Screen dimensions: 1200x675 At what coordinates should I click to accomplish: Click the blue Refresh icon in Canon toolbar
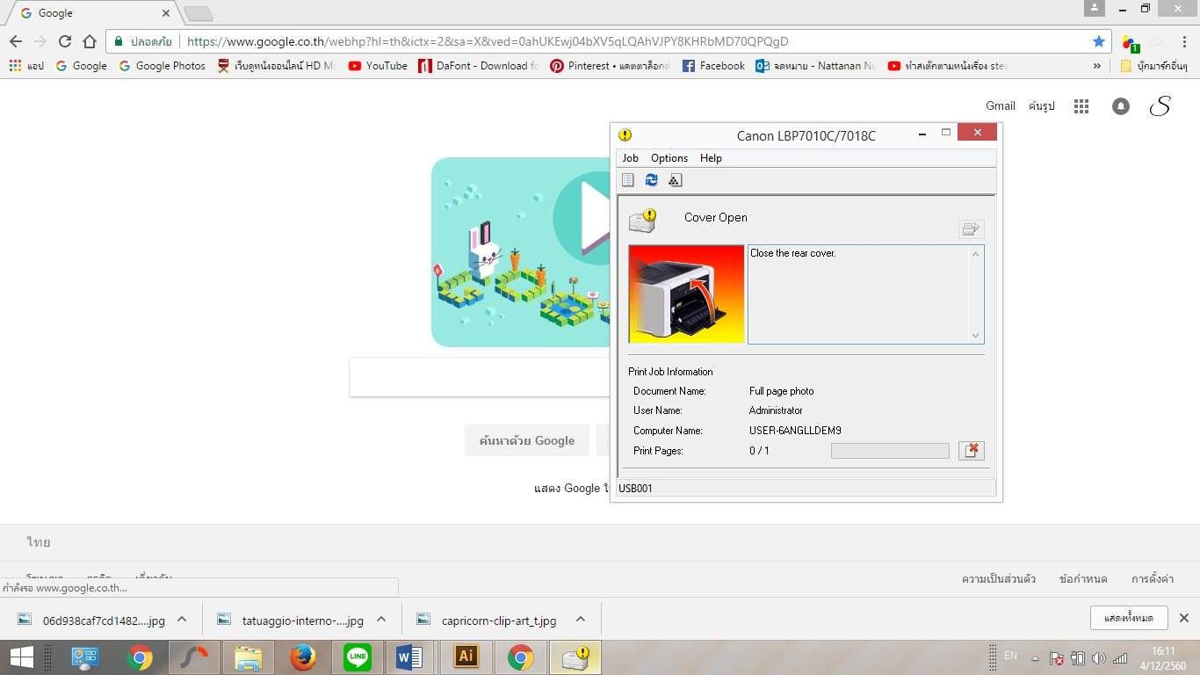coord(651,180)
